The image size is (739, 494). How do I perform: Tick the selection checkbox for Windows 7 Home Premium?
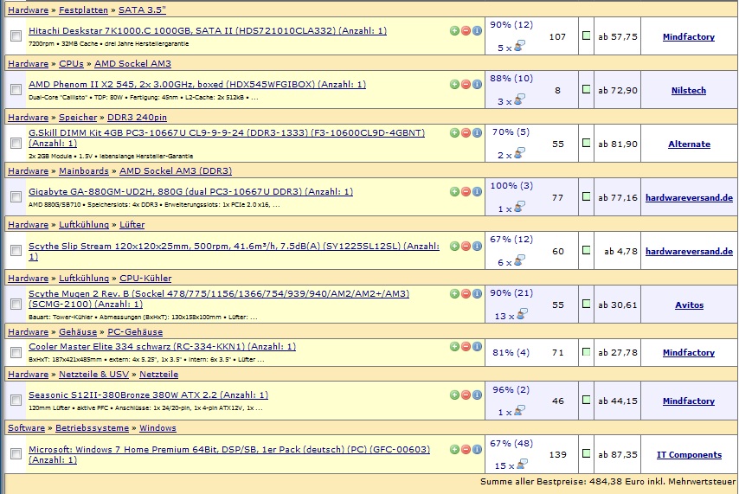click(16, 454)
